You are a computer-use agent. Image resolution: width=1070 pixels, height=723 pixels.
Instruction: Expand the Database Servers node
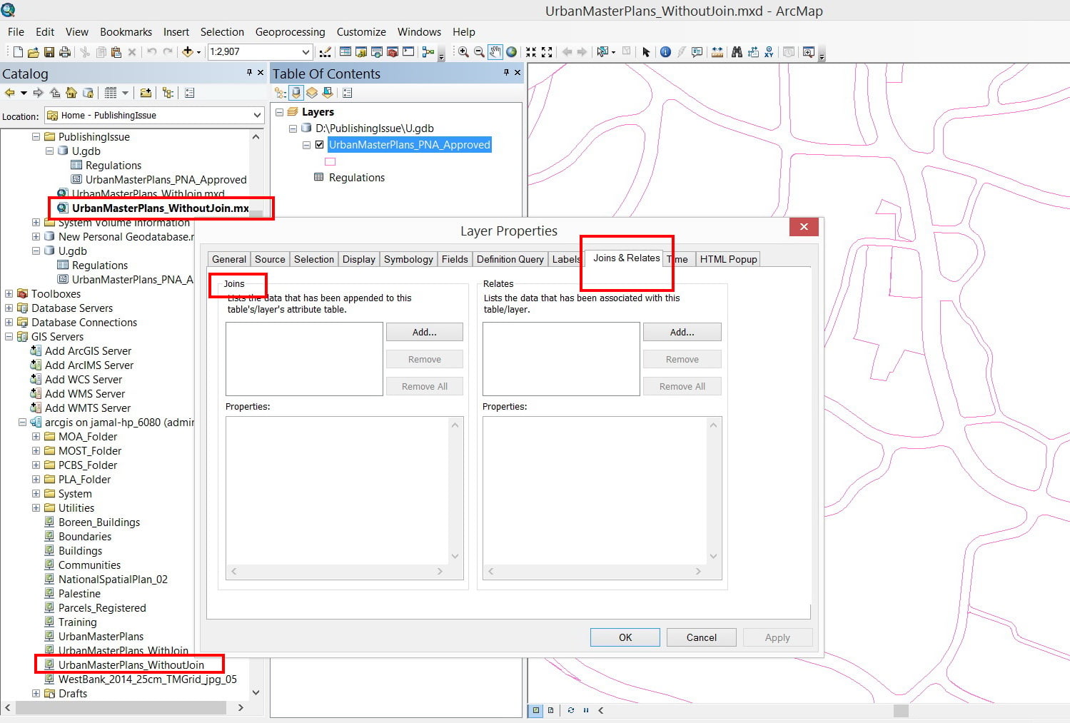[9, 308]
